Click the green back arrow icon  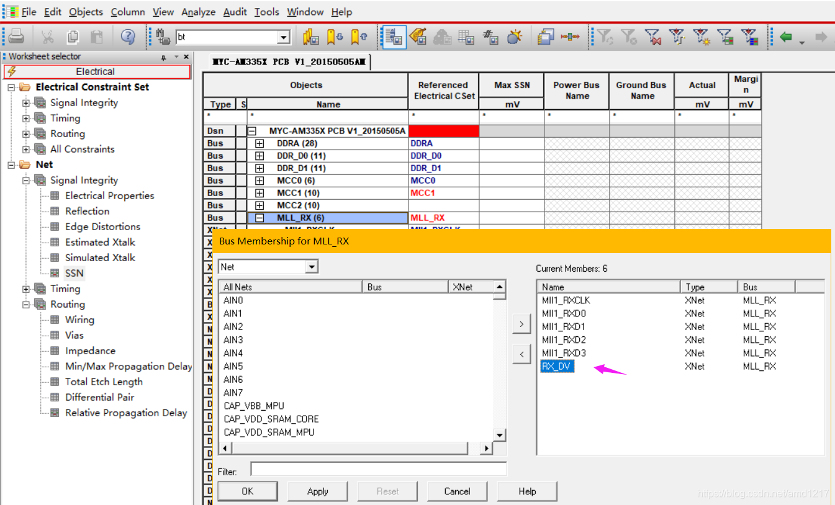(786, 37)
